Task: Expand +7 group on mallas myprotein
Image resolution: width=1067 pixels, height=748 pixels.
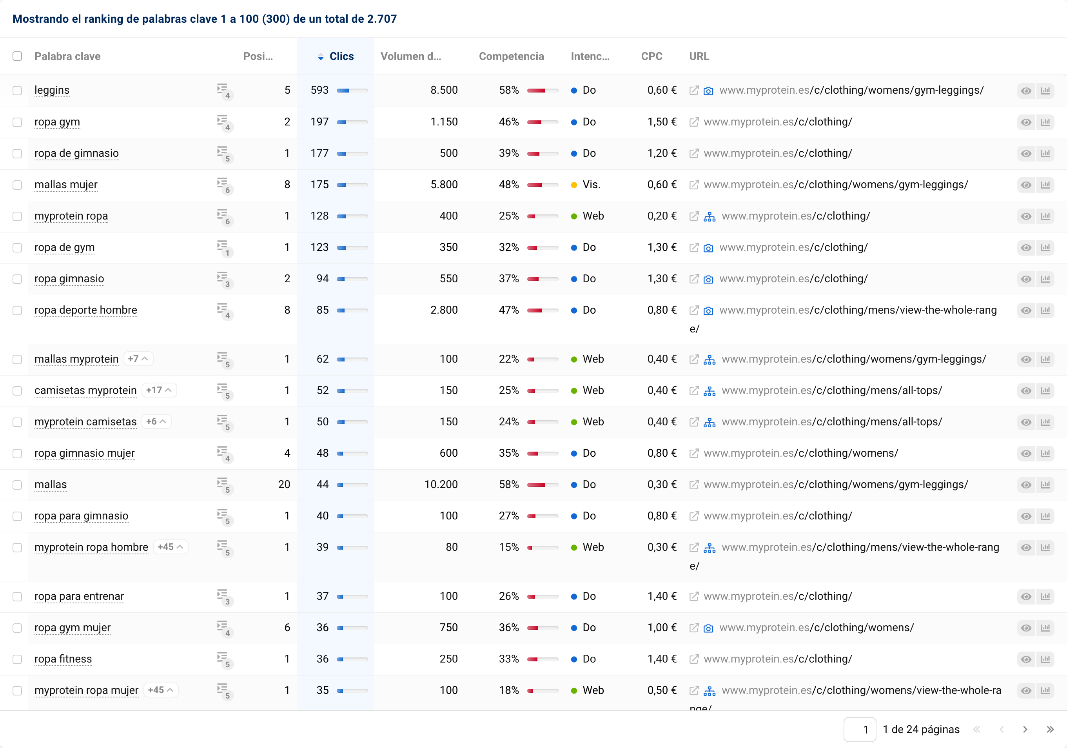Action: 138,359
